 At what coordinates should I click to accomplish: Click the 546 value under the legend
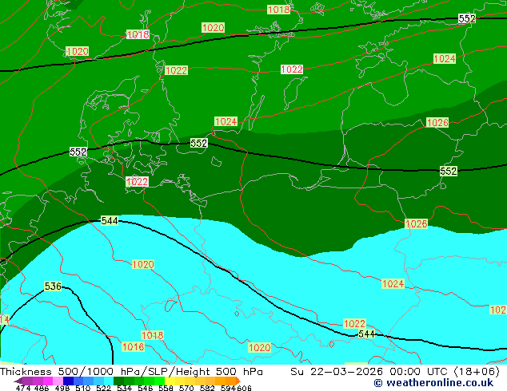(145, 388)
